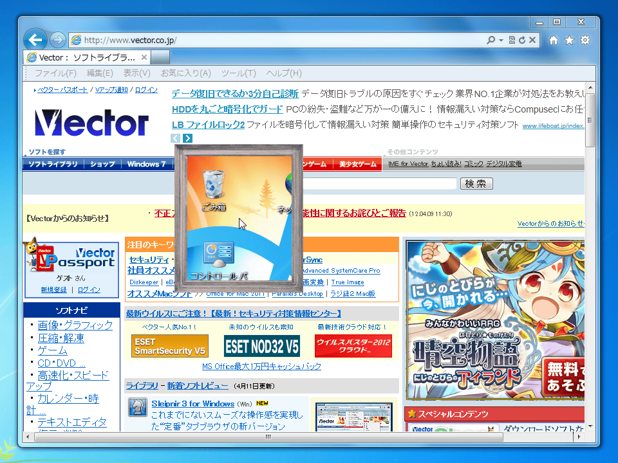Open address bar autocomplete dropdown arrow
Viewport: 618px width, 463px height.
pos(501,40)
